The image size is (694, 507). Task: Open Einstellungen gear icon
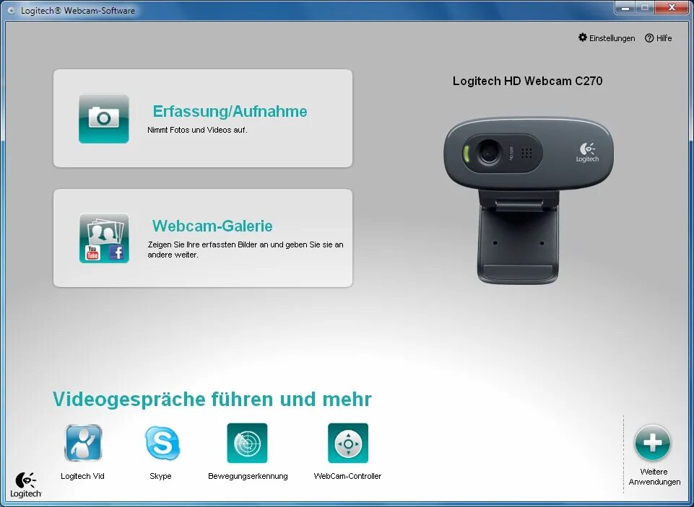[x=583, y=38]
